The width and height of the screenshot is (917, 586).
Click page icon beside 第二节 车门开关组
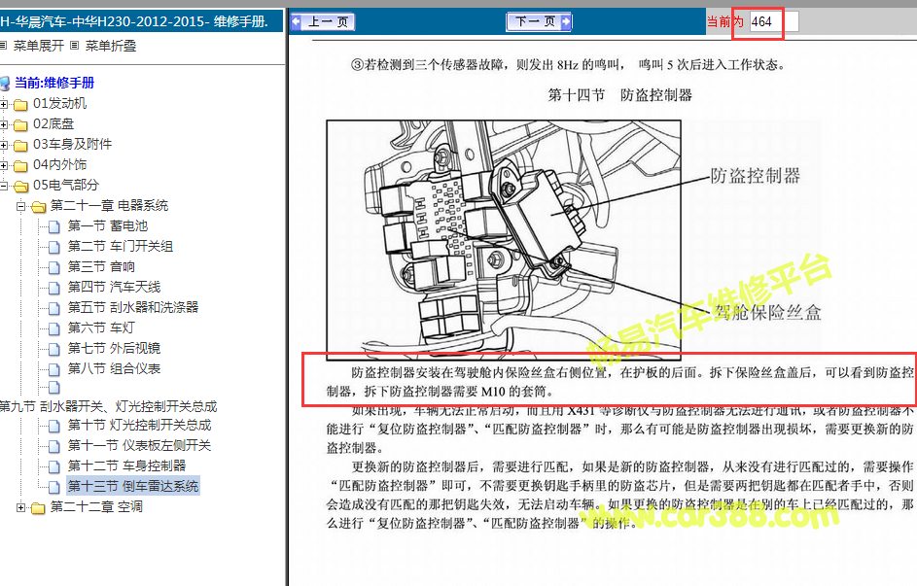pyautogui.click(x=53, y=247)
